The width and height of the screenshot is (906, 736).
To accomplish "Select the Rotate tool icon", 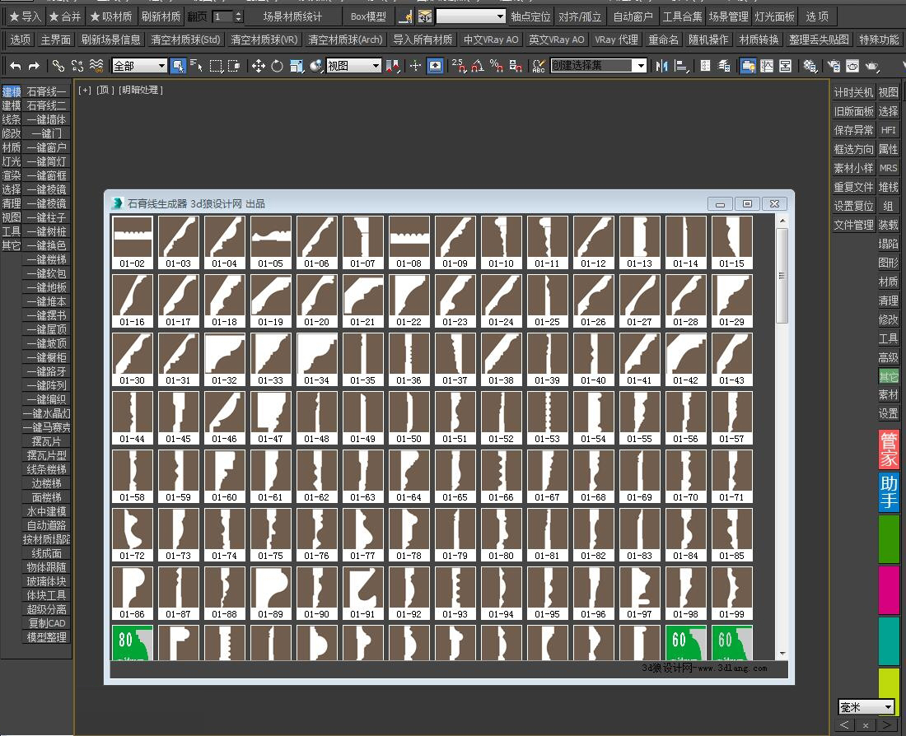I will pos(278,67).
